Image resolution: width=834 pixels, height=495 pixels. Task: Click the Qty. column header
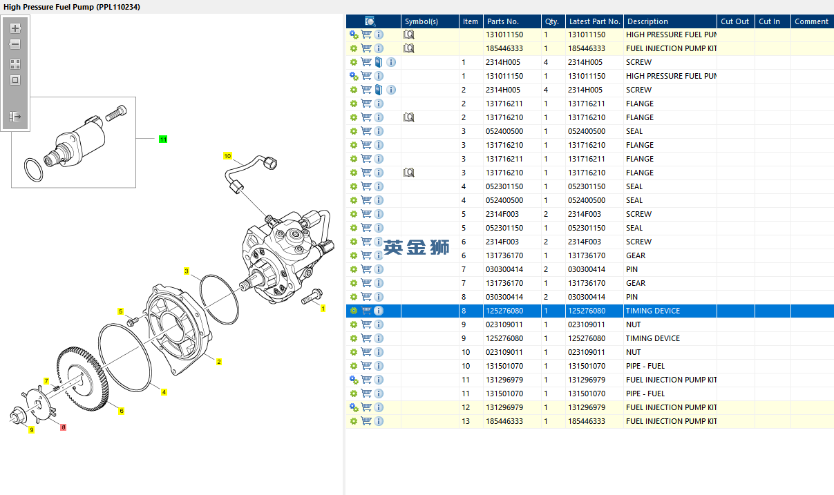(x=553, y=21)
